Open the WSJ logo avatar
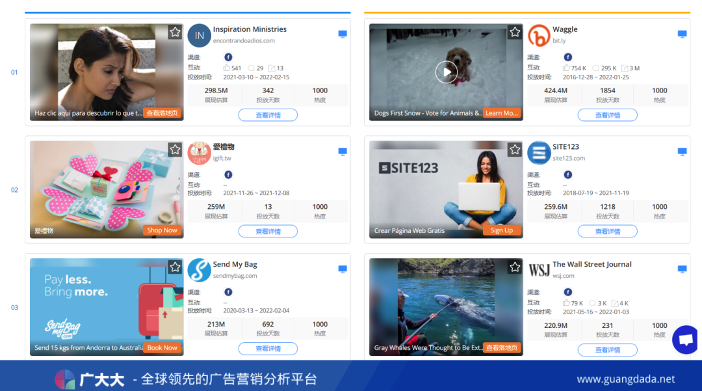The width and height of the screenshot is (702, 391). [x=539, y=270]
